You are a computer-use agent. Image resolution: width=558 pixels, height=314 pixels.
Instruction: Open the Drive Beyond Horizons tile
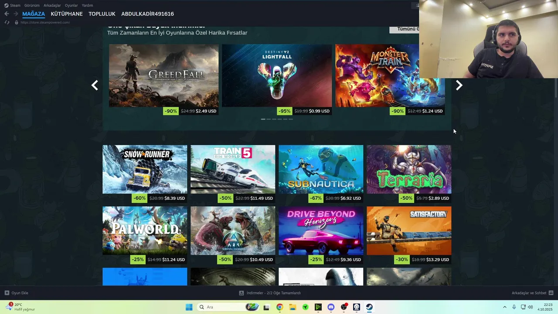point(321,231)
